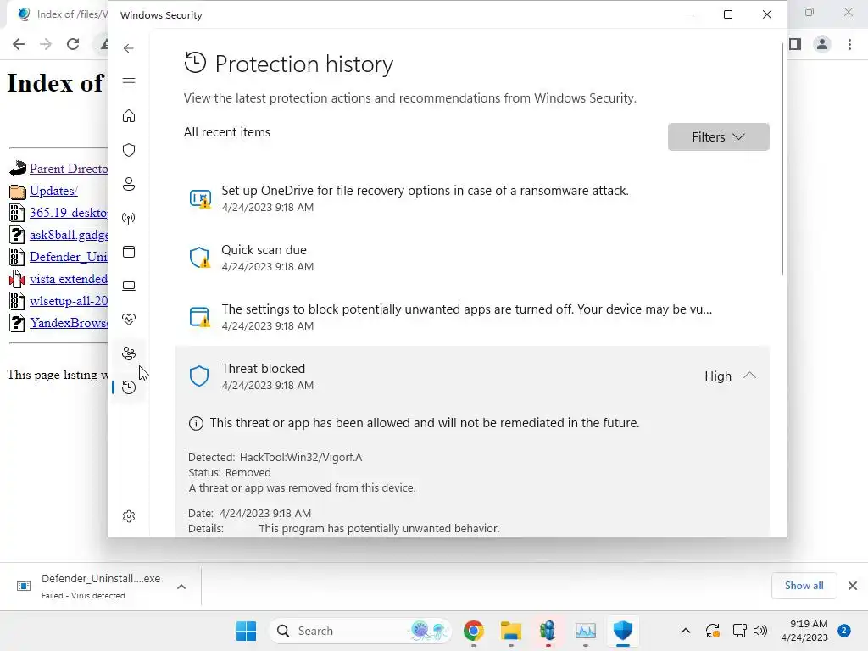Click the 365.19-desktop file link
868x651 pixels.
[69, 213]
